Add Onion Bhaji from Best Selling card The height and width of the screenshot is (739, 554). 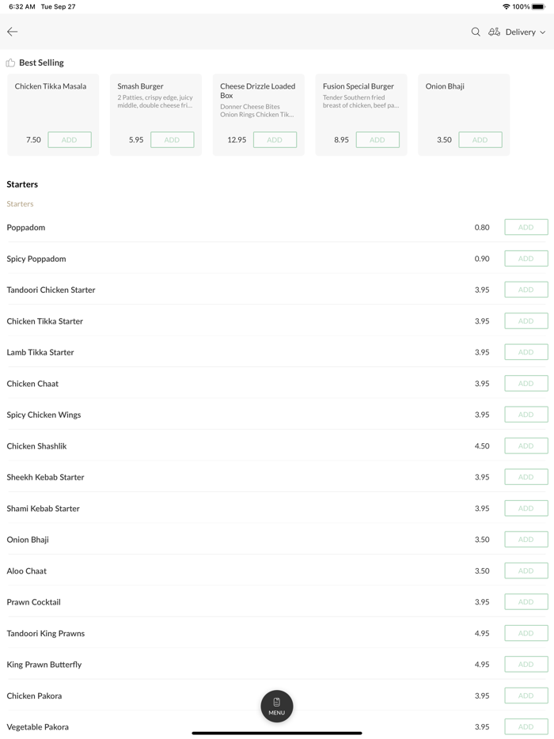tap(480, 139)
